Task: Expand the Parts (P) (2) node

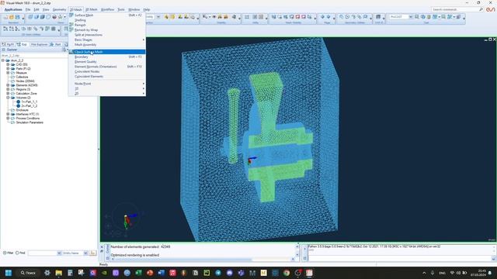Action: click(x=8, y=69)
